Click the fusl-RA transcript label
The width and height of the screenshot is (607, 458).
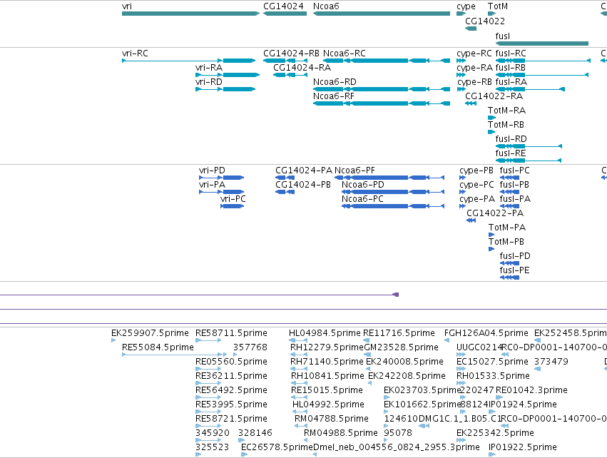[511, 82]
